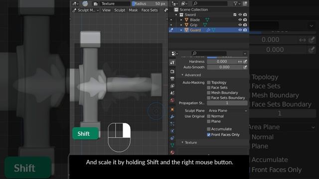Screen dimensions: 319x179
Task: Enable Face Sets Boundary checkbox
Action: tap(209, 98)
